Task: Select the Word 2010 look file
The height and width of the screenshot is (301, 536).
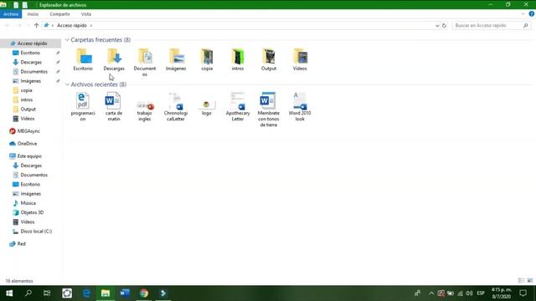Action: [x=300, y=106]
